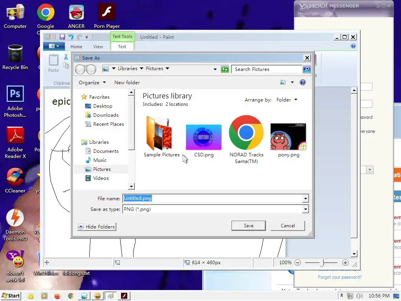Click the Change your view icon
401x301 pixels.
(x=283, y=82)
